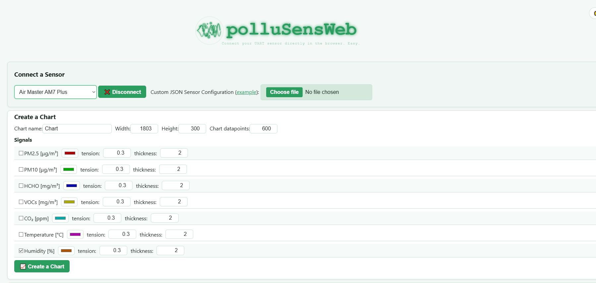Toggle the Temperature signal checkbox
This screenshot has height=283, width=596.
coord(21,235)
